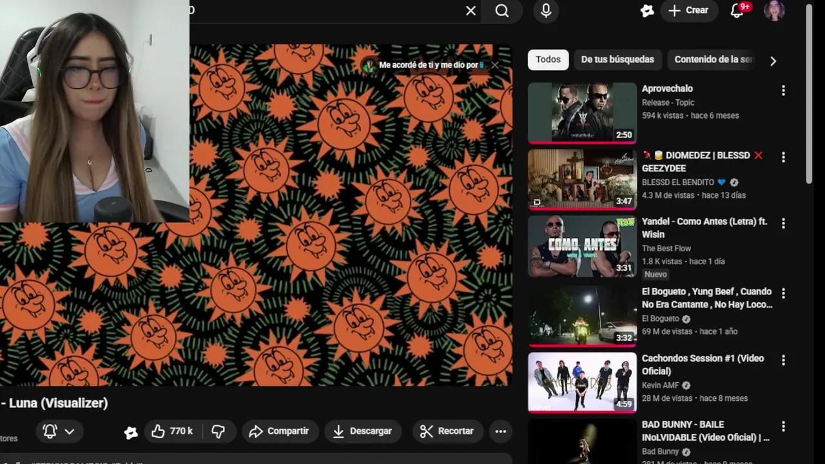Show more filter chips with right arrow
Screen dimensions: 825x464
[773, 61]
